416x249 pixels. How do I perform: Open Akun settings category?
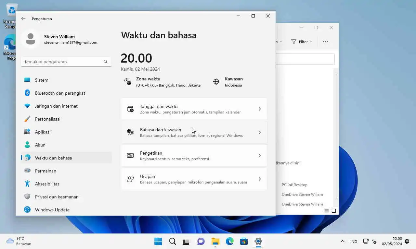(66, 145)
